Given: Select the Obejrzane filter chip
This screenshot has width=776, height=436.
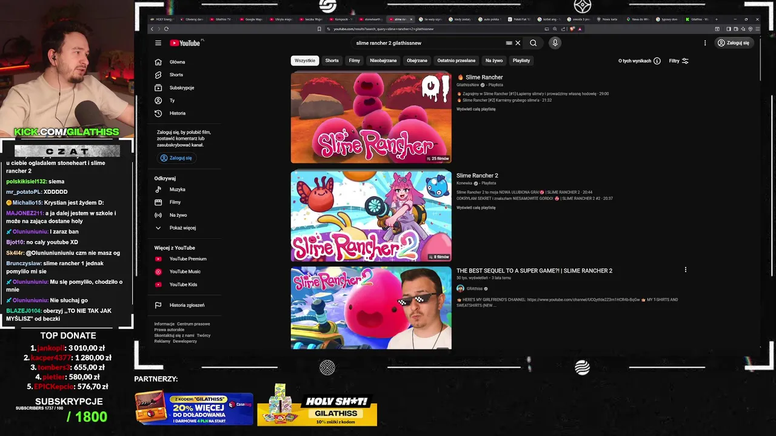Looking at the screenshot, I should click(417, 61).
